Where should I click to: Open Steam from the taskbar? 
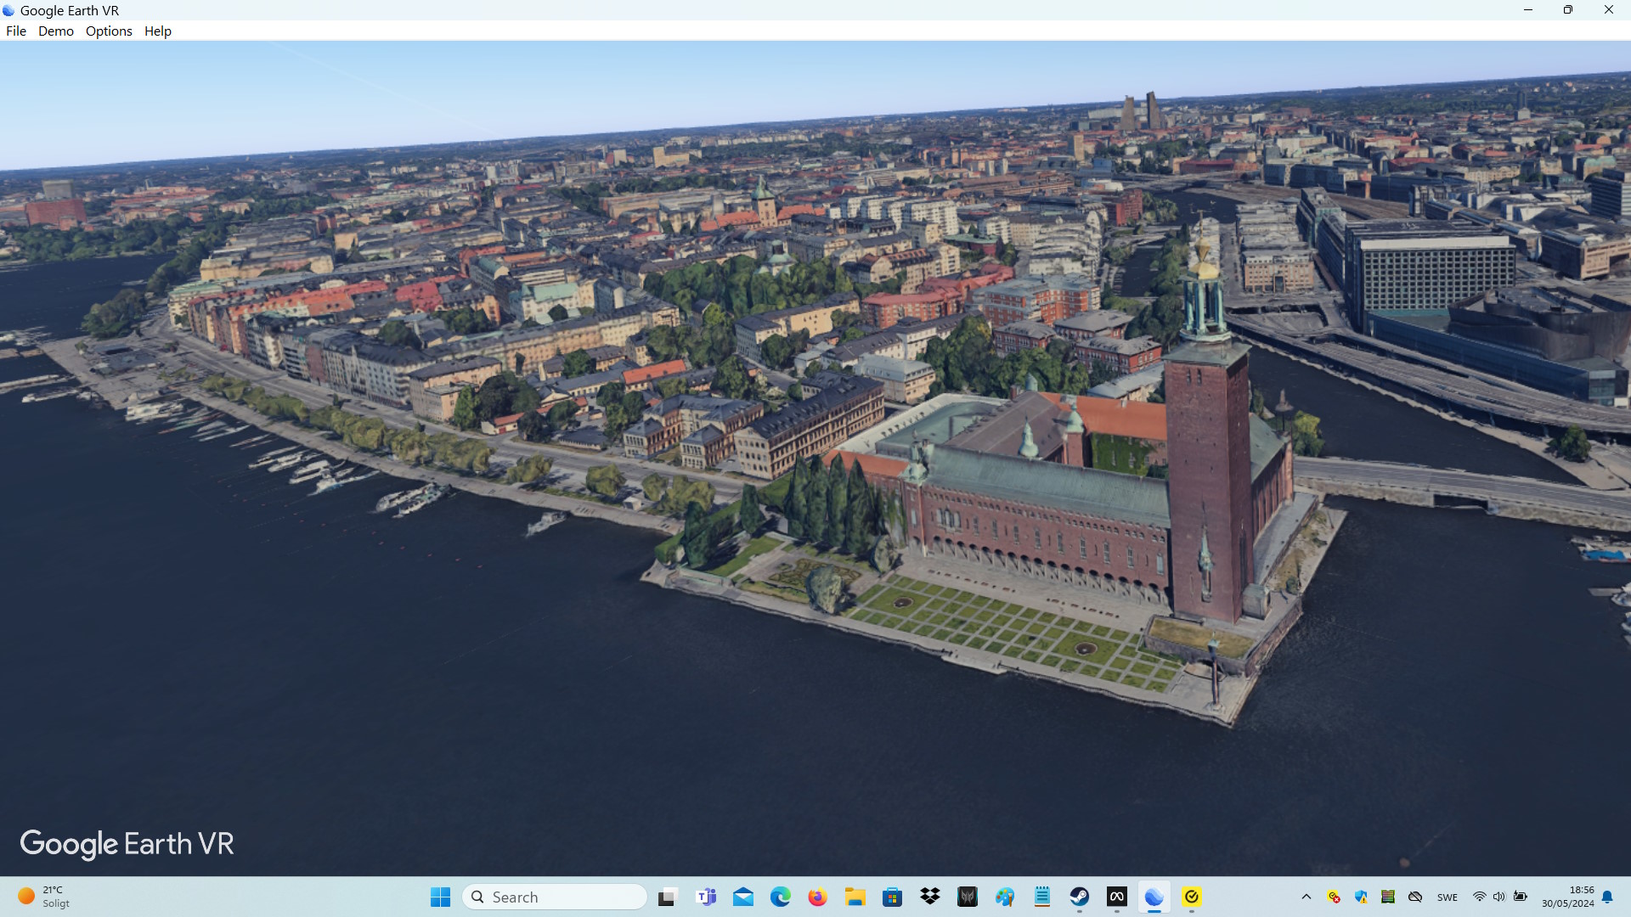1079,897
